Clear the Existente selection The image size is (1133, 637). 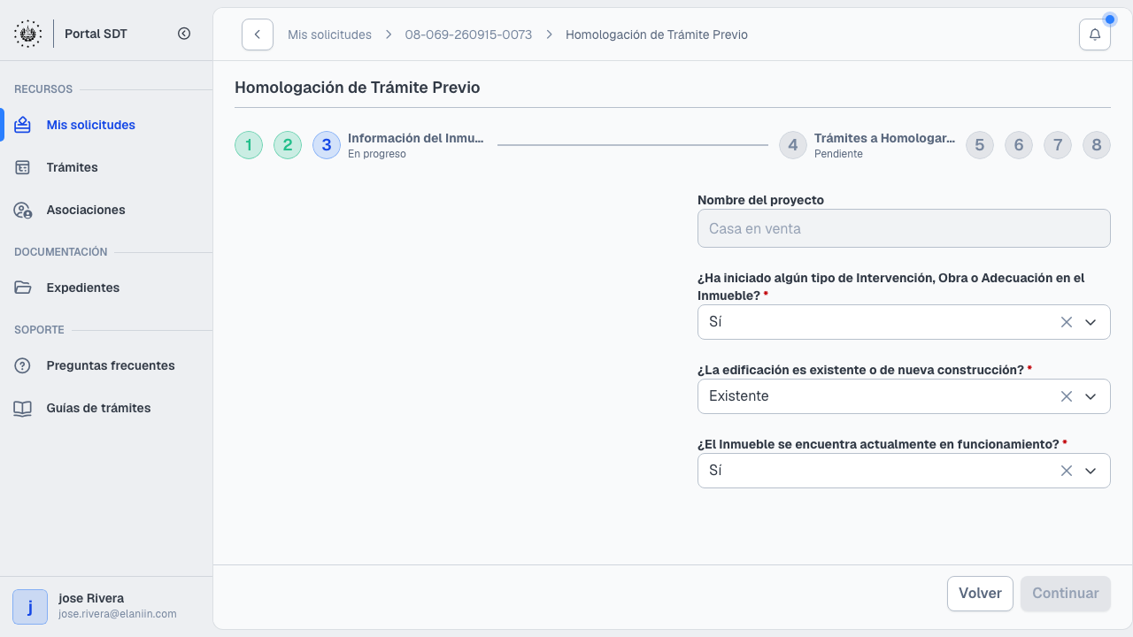[1067, 396]
